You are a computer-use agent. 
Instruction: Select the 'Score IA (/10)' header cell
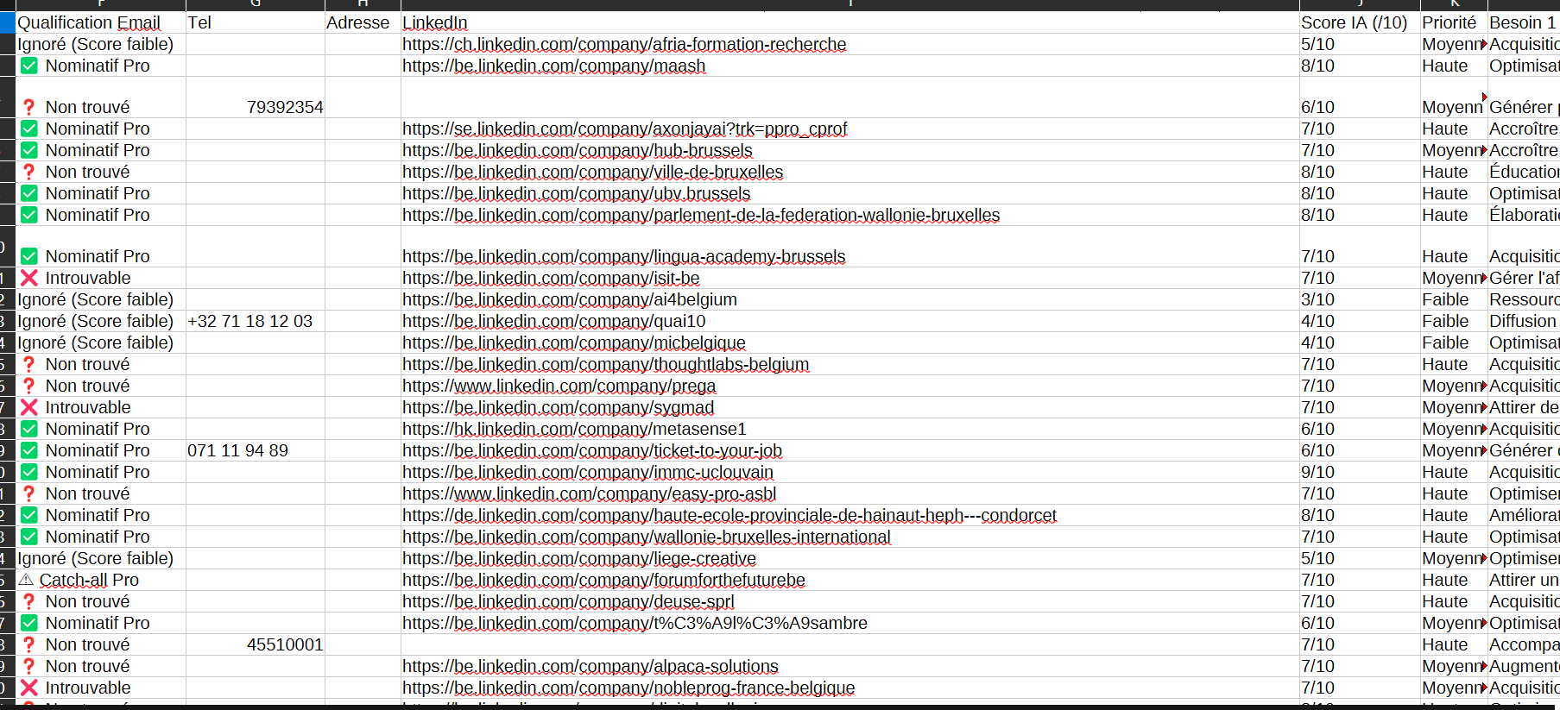pos(1359,22)
